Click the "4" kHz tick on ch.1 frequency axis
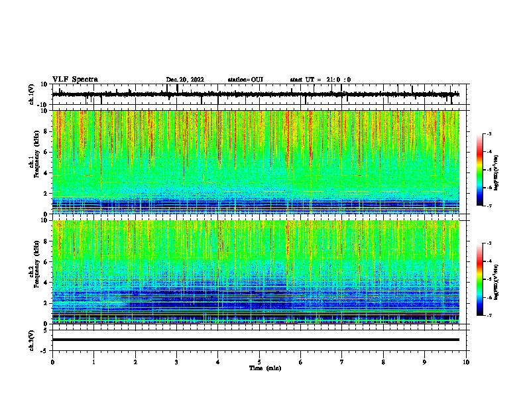This screenshot has width=525, height=406. point(46,173)
